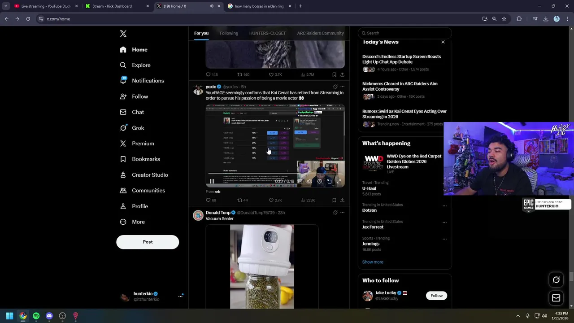Switch to the Following tab
574x323 pixels.
pyautogui.click(x=229, y=33)
